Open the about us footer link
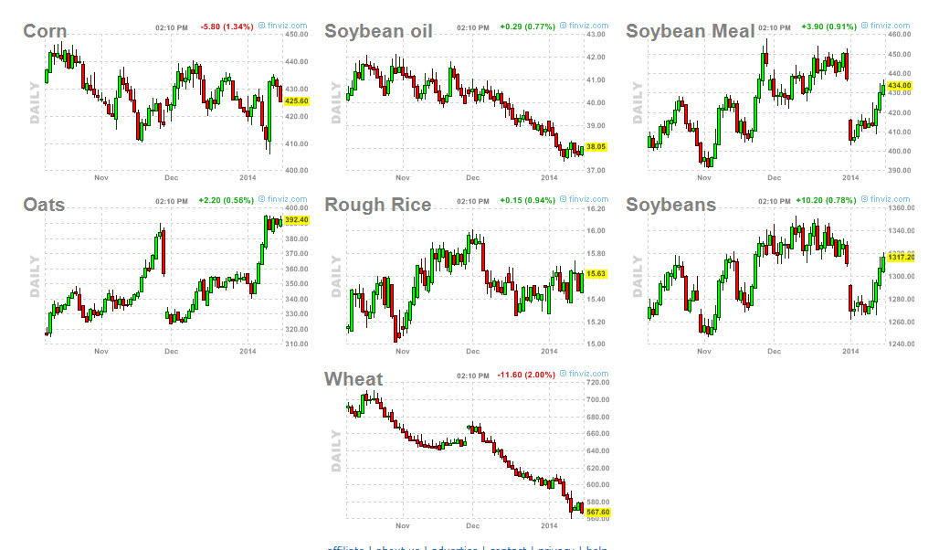The image size is (939, 550). [397, 547]
